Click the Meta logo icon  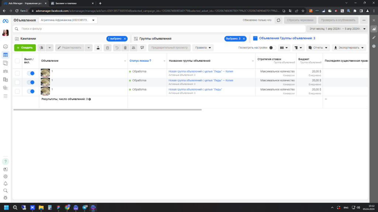point(5,21)
